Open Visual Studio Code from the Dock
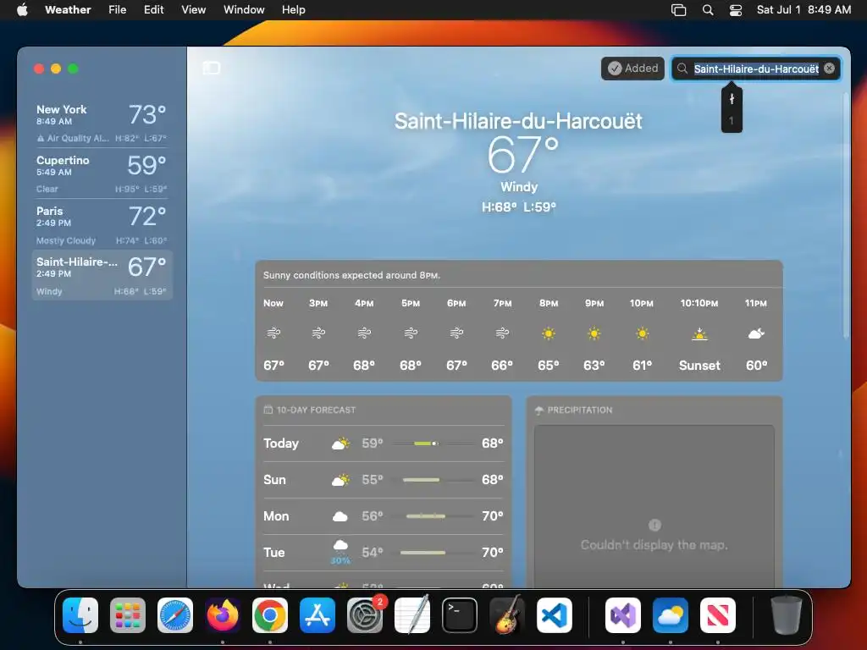867x650 pixels. [x=555, y=615]
